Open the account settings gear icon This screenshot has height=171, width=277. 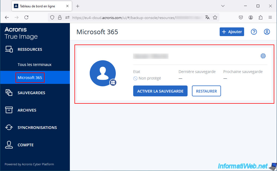(x=263, y=56)
